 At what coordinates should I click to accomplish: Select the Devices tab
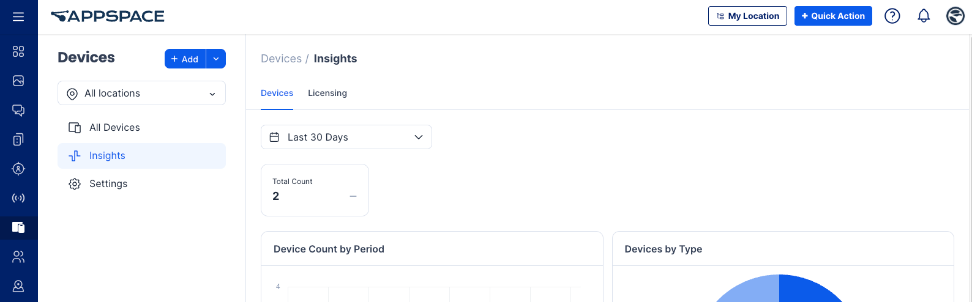tap(277, 93)
